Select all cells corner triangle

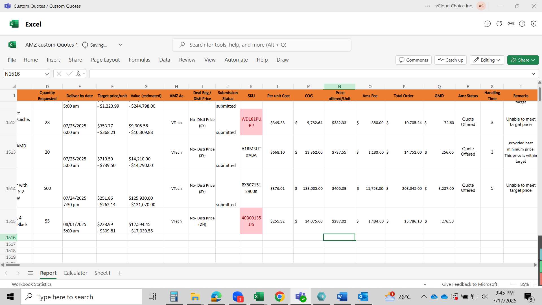(x=14, y=86)
